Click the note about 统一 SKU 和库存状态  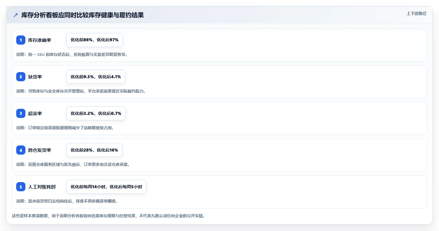tap(72, 54)
